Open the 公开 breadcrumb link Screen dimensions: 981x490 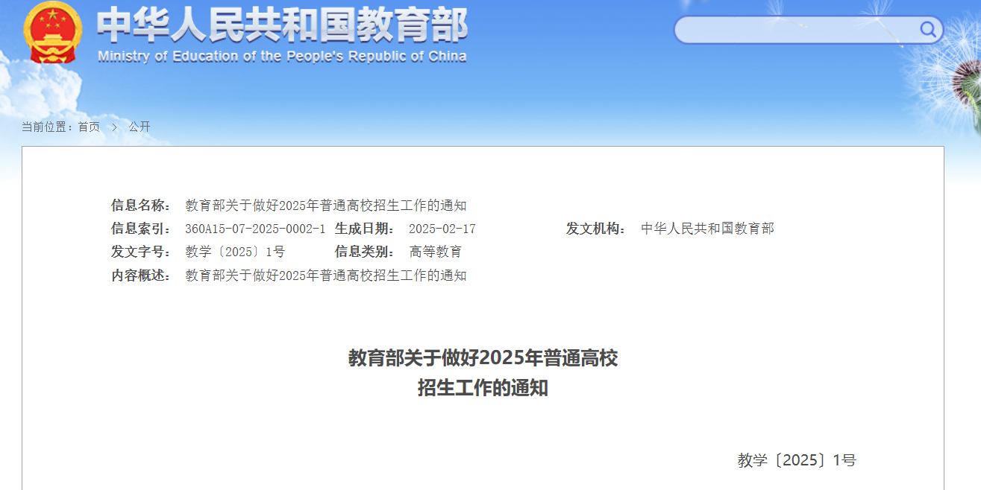(140, 127)
